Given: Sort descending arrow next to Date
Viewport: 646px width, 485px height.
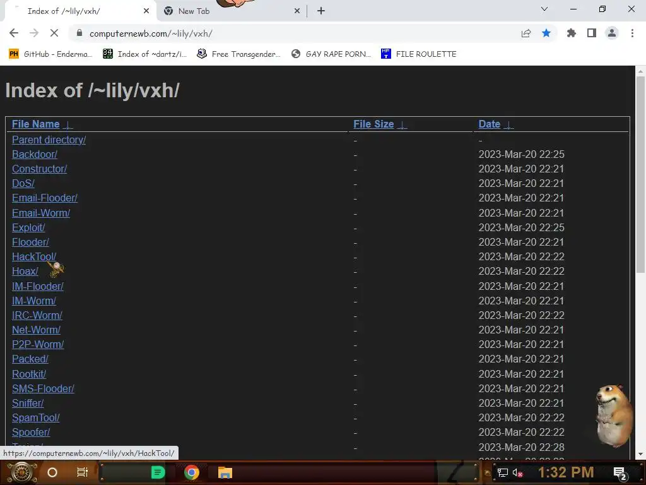Looking at the screenshot, I should pos(509,125).
